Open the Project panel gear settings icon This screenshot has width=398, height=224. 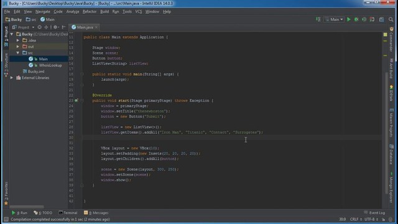(56, 27)
